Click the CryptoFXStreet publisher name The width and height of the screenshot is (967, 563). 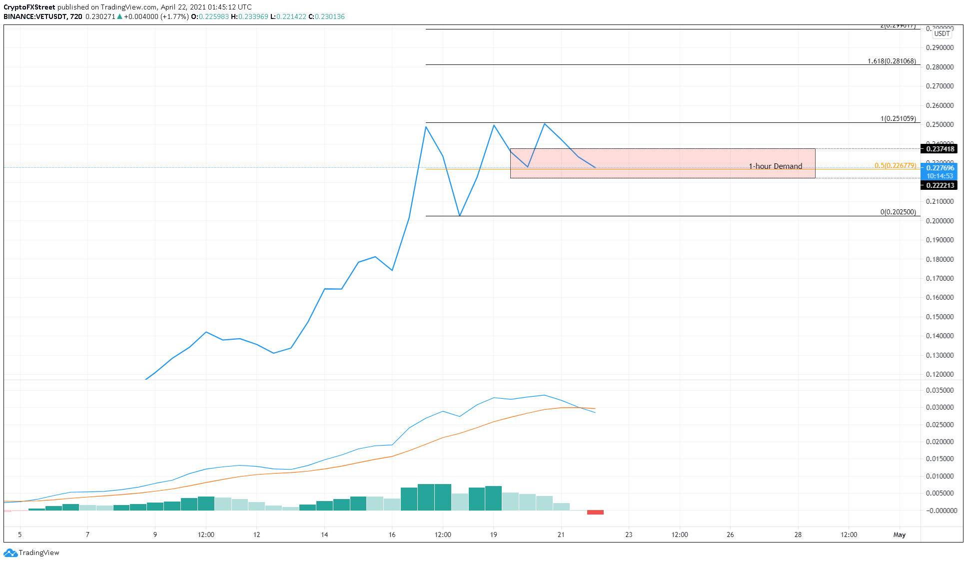[x=29, y=7]
